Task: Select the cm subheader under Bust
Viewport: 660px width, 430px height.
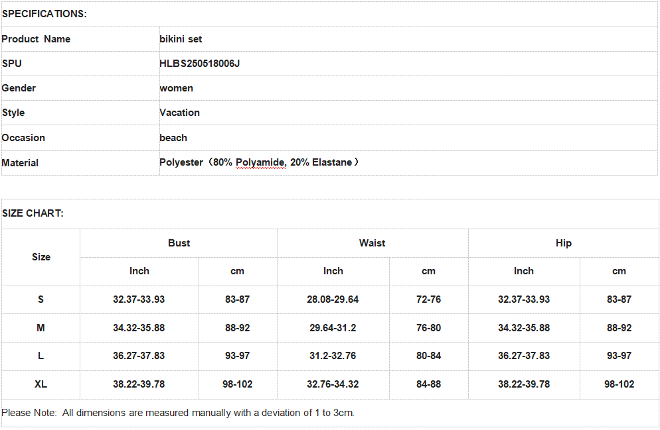Action: [x=238, y=271]
